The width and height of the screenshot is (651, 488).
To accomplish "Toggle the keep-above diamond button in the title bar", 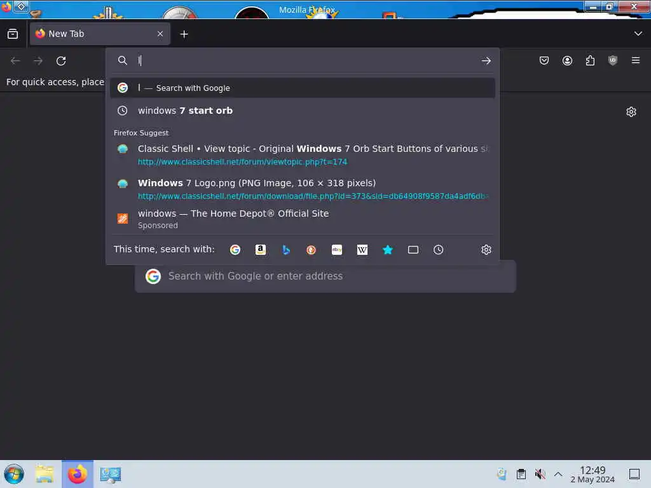I will [x=21, y=6].
